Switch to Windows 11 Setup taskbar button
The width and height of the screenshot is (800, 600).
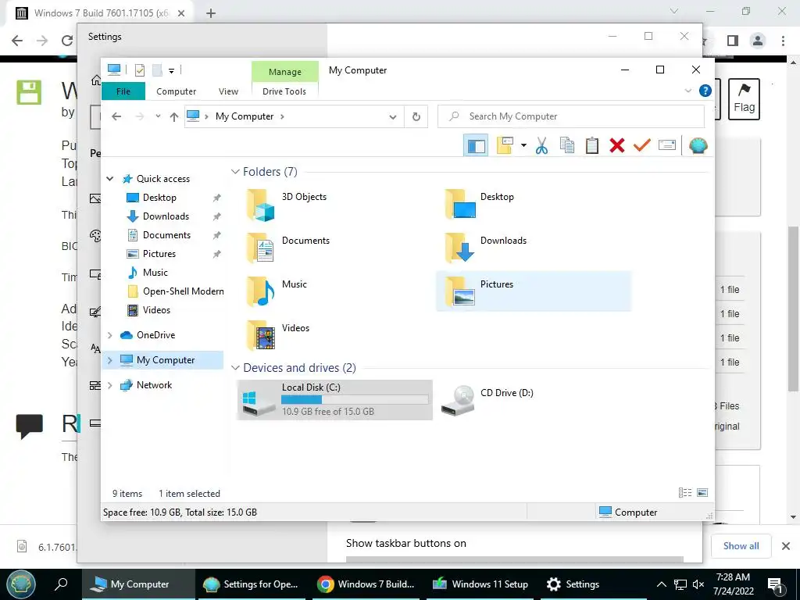(480, 584)
